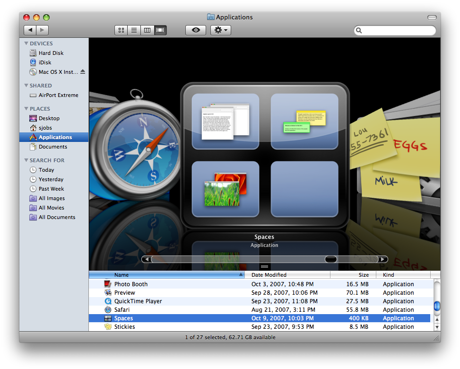Sort by Name column header
The width and height of the screenshot is (460, 369).
[x=166, y=275]
